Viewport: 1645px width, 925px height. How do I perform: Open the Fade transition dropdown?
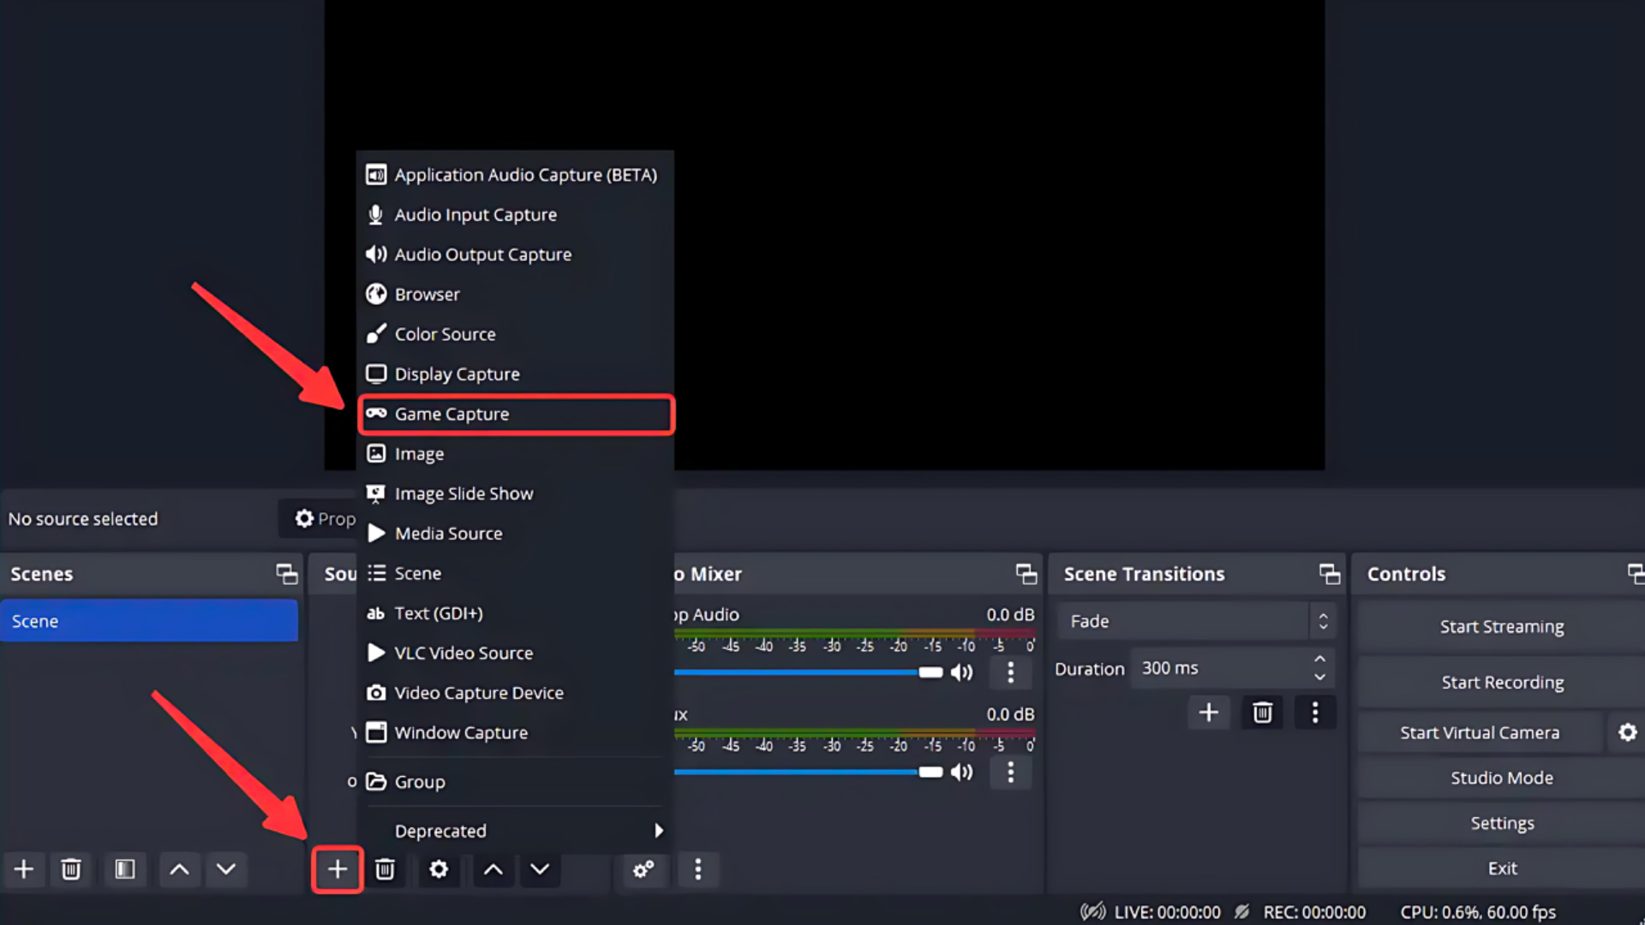pos(1195,620)
